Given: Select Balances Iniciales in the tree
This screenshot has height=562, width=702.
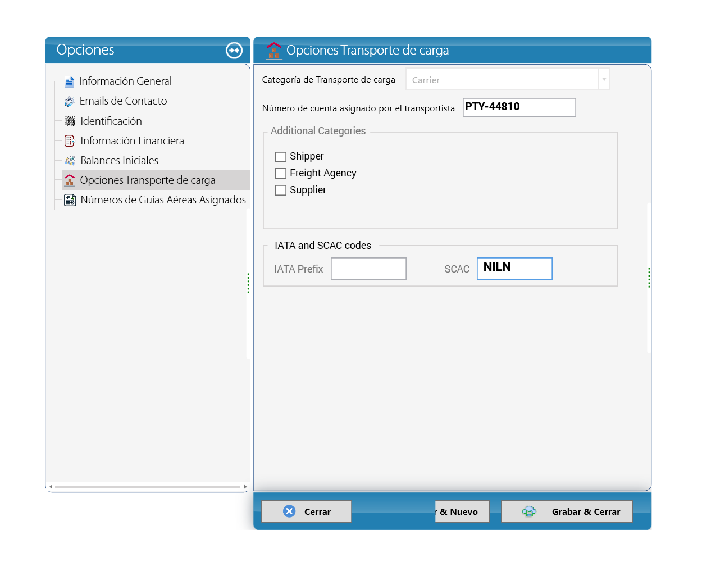Looking at the screenshot, I should point(120,160).
